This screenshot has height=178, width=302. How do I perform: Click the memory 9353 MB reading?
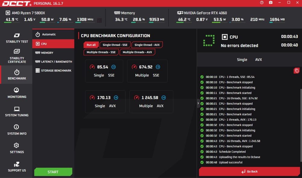coord(157,19)
